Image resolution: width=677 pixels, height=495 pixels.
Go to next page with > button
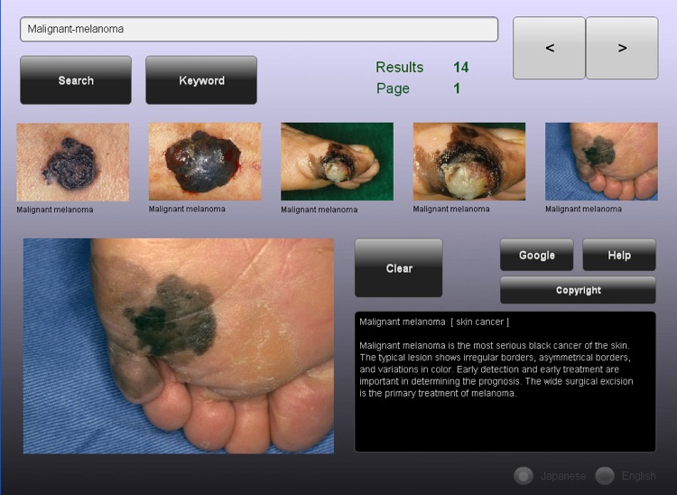[x=622, y=48]
